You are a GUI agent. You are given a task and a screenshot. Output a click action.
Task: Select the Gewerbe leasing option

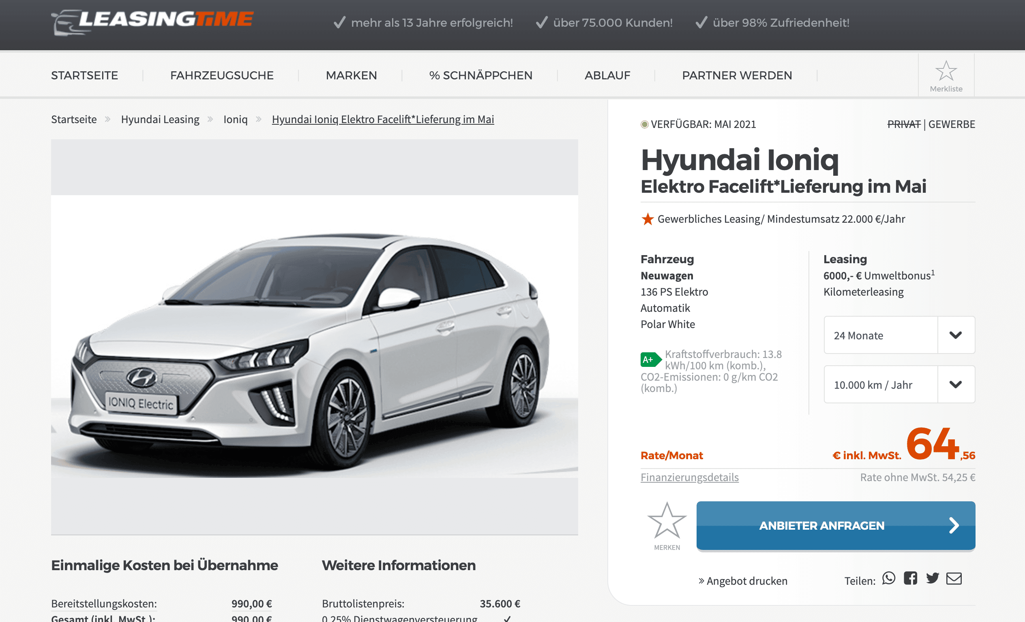951,124
